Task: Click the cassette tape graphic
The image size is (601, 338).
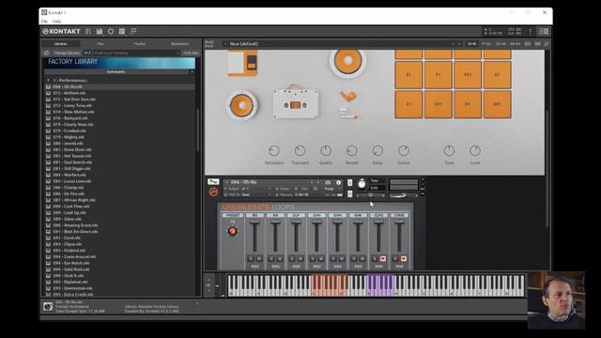Action: (x=295, y=103)
